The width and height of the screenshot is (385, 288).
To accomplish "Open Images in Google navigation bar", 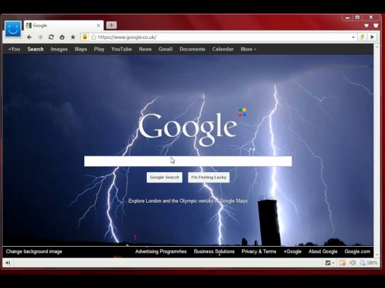I will click(x=59, y=49).
